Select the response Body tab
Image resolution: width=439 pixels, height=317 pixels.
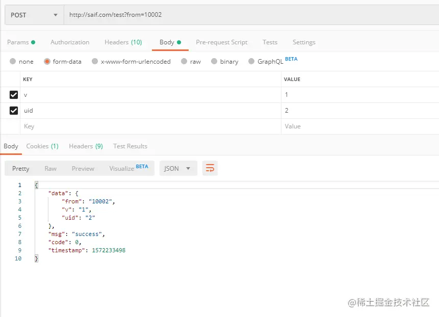[11, 146]
